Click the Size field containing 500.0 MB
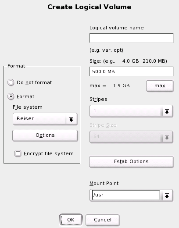The height and width of the screenshot is (228, 179). coord(132,71)
